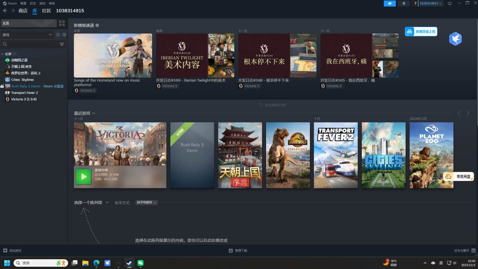Enter Big Picture mode via monitor icon

click(450, 3)
